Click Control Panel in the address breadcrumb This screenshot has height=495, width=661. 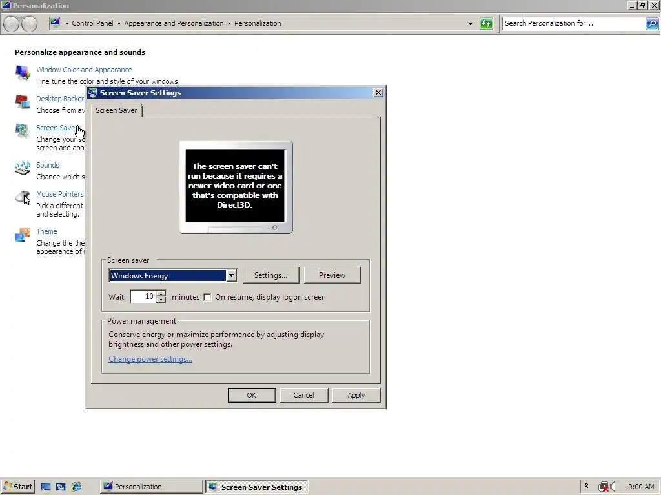coord(92,24)
